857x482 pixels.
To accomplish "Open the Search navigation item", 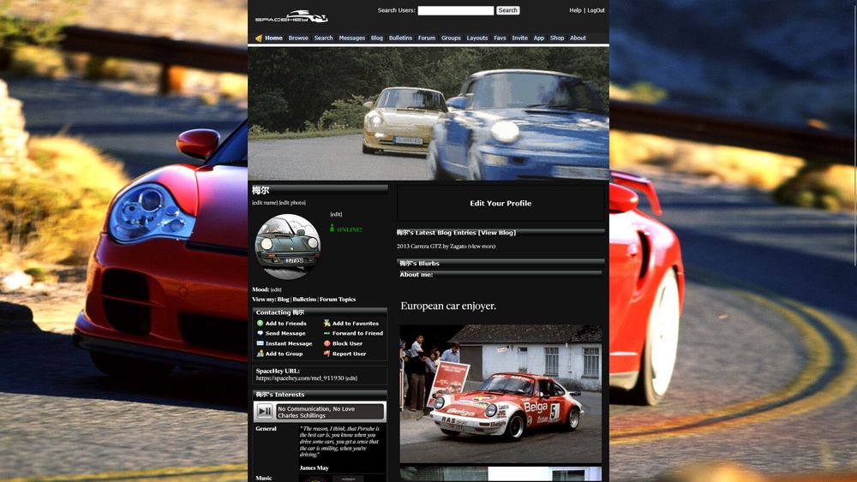I will click(323, 39).
